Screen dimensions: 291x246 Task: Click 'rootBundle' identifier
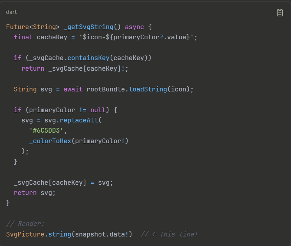point(106,89)
